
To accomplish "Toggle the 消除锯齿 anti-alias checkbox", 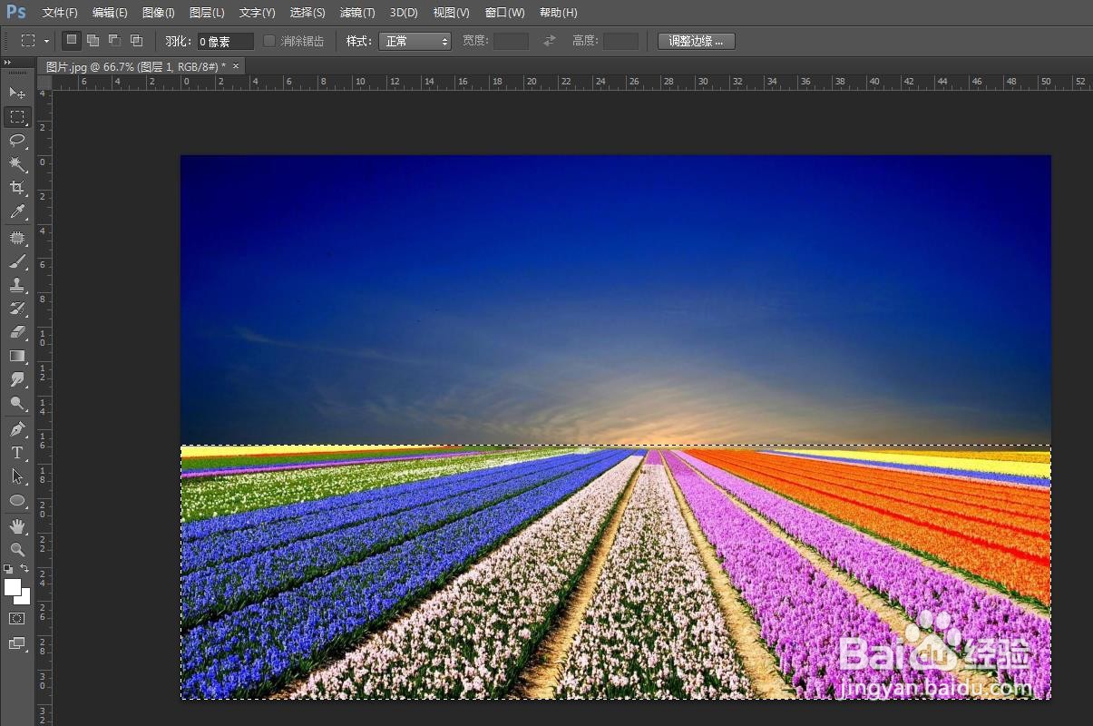I will point(269,41).
